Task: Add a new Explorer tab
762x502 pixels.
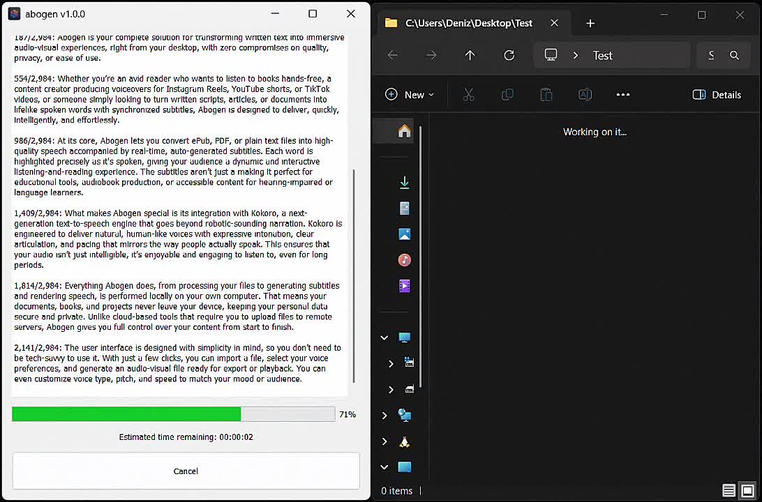Action: pyautogui.click(x=590, y=23)
